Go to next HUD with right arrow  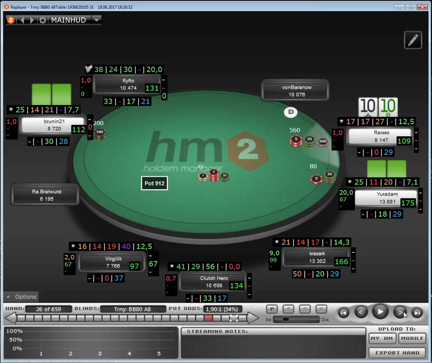[x=32, y=20]
